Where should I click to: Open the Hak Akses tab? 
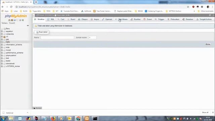(121, 19)
